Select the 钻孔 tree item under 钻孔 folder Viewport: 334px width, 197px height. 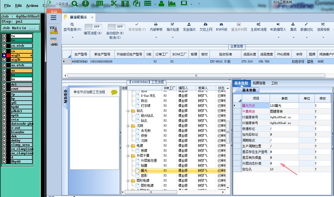[x=144, y=121]
